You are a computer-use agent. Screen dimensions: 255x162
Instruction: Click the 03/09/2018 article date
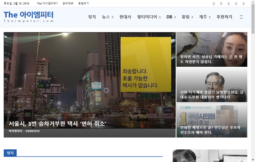coord(33,131)
